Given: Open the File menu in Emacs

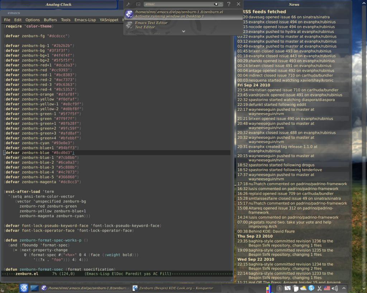Looking at the screenshot, I should [x=7, y=20].
